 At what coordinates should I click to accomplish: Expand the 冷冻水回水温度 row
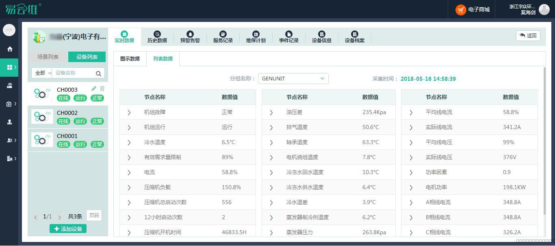271,173
